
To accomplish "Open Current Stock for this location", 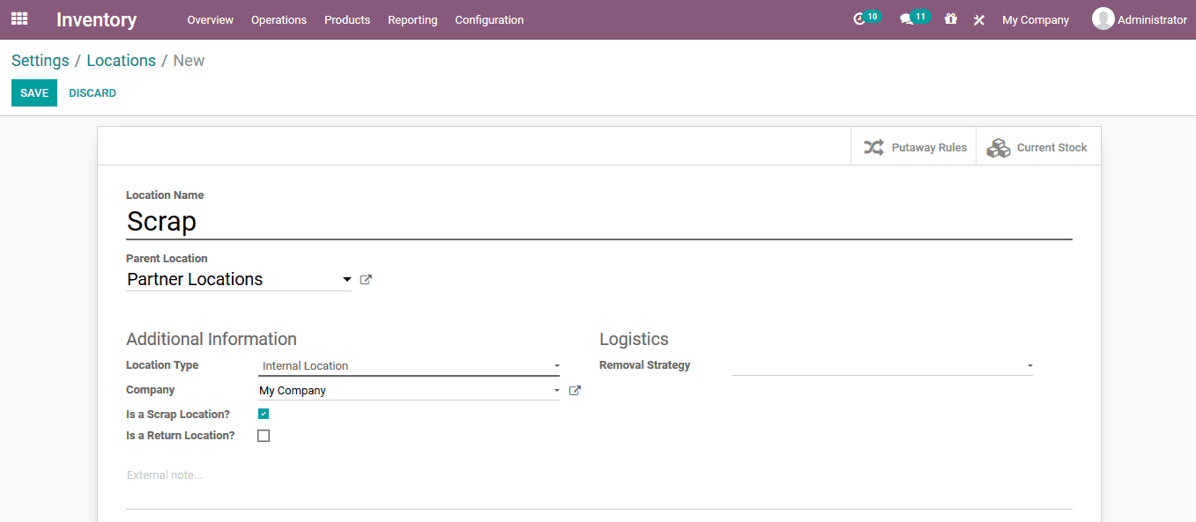I will point(1038,146).
